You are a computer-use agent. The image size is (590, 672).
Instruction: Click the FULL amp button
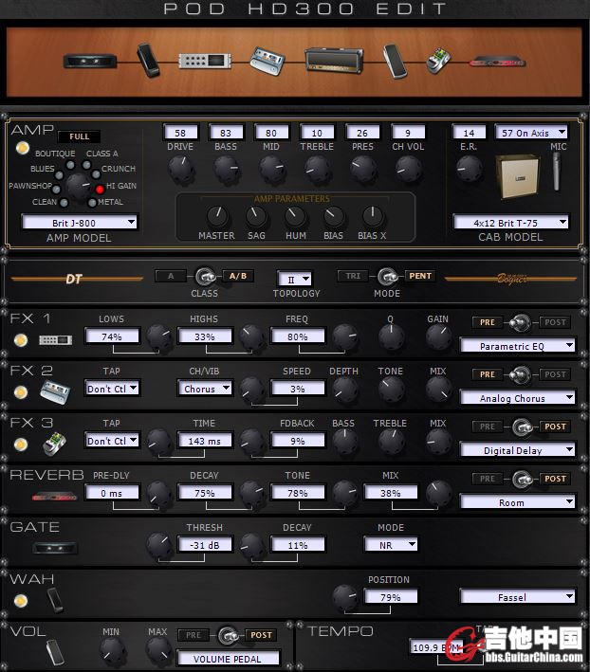pyautogui.click(x=79, y=136)
